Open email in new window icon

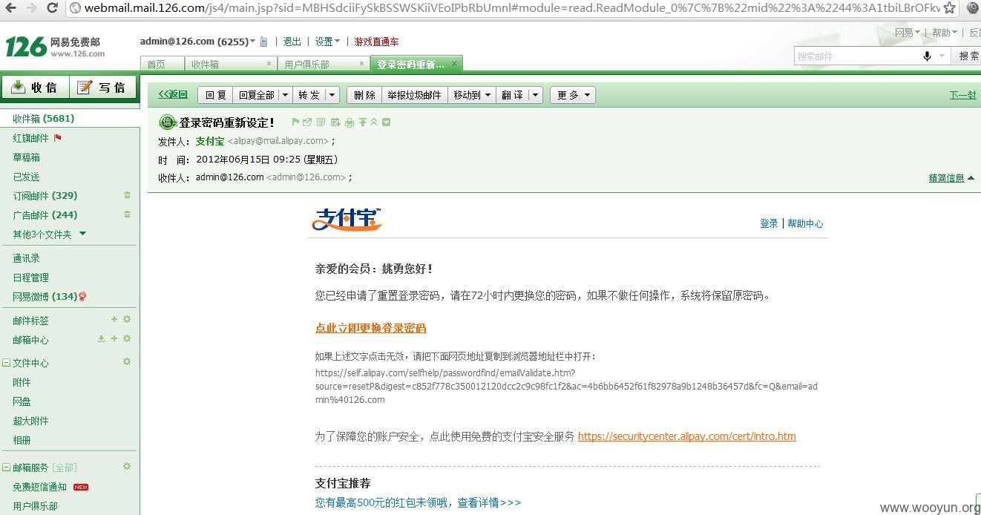click(307, 122)
